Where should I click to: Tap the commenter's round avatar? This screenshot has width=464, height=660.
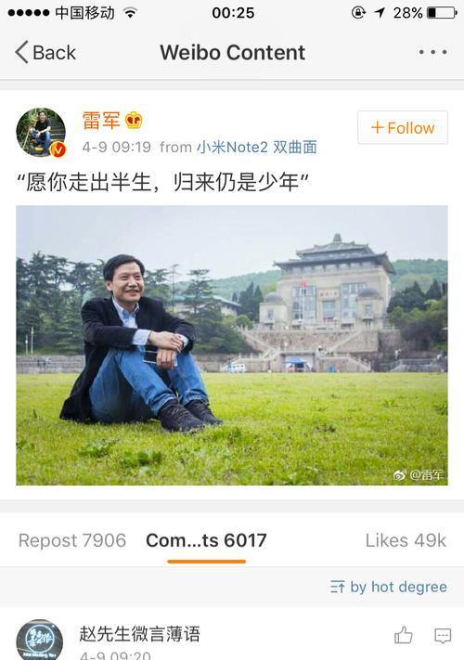coord(40,640)
